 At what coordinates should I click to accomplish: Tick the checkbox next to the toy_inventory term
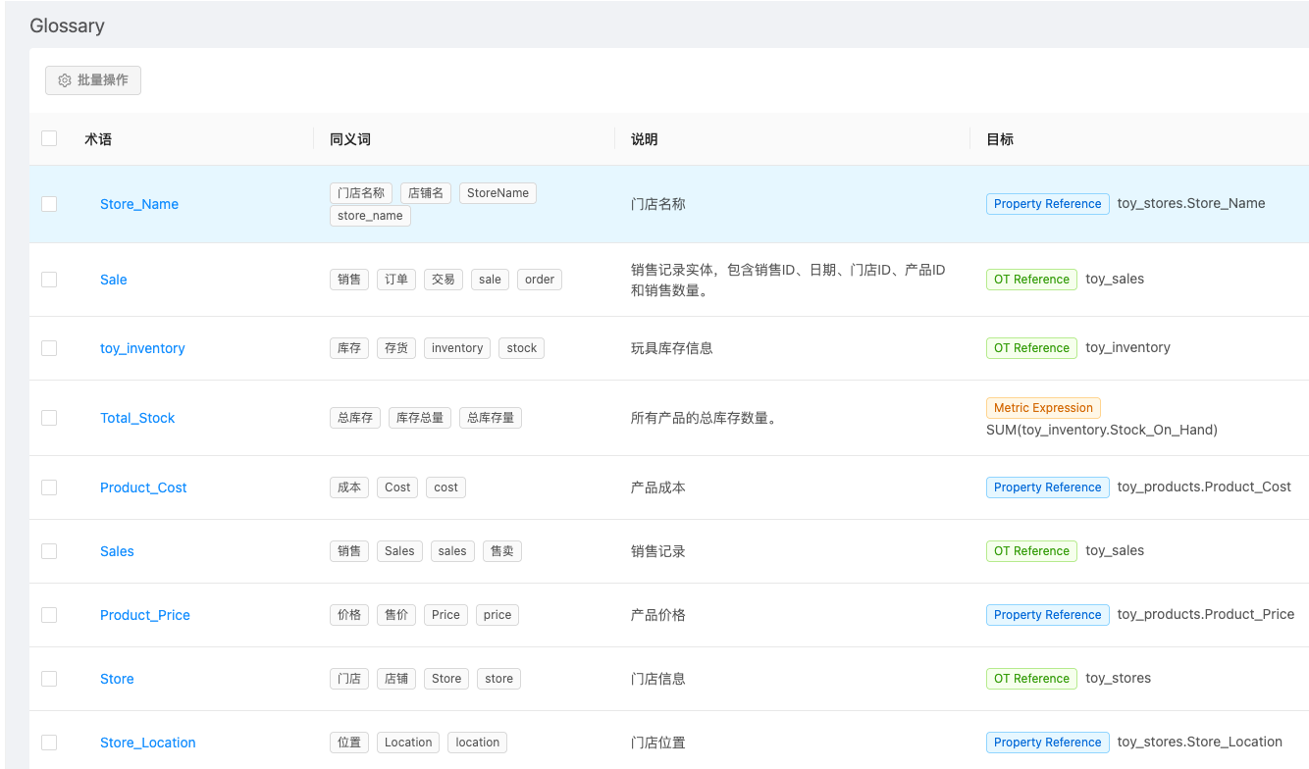(x=49, y=348)
